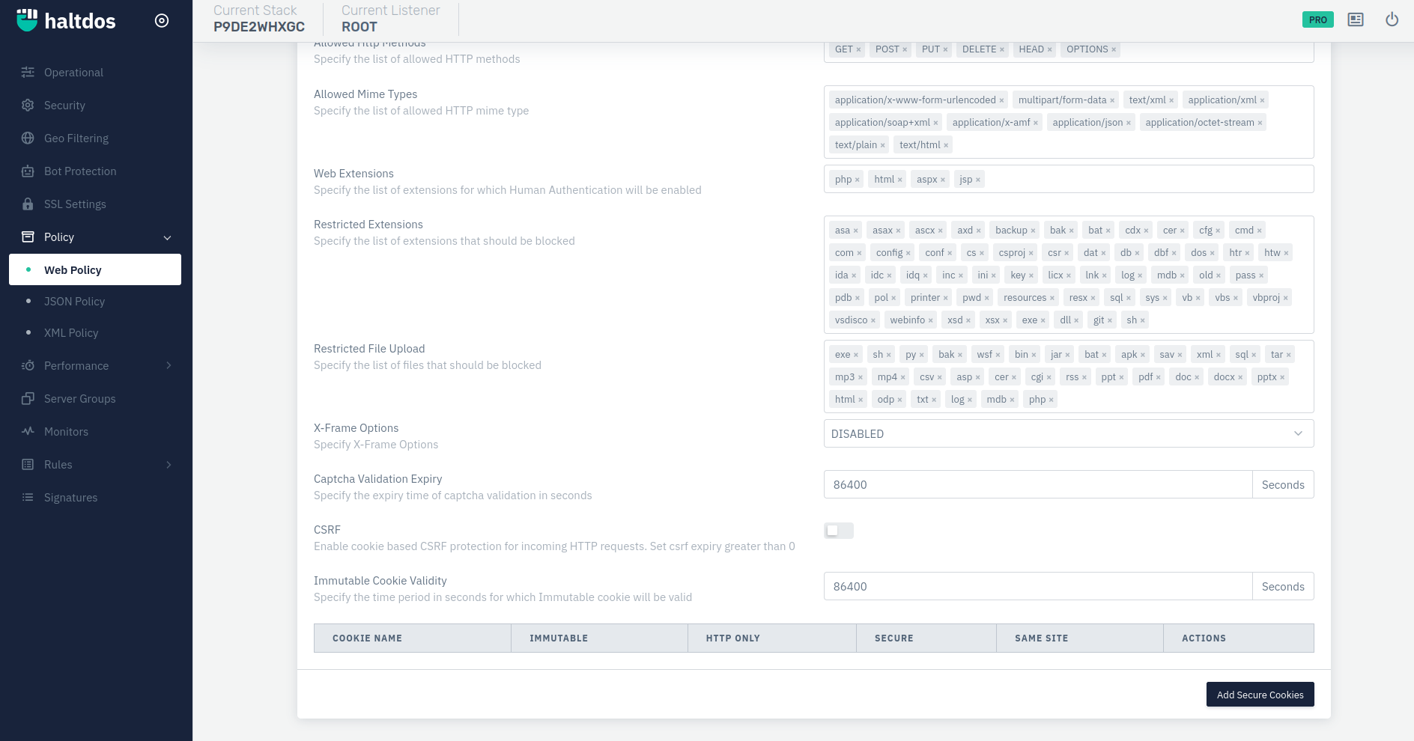1414x741 pixels.
Task: Click the Immutable Cookie Validity field
Action: 1038,586
